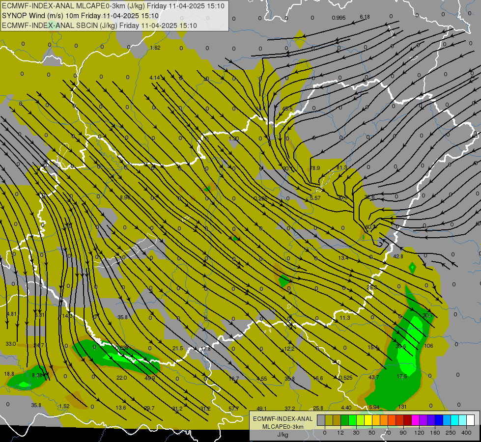Click map value 14.3
This screenshot has height=442, width=481.
tap(67, 316)
